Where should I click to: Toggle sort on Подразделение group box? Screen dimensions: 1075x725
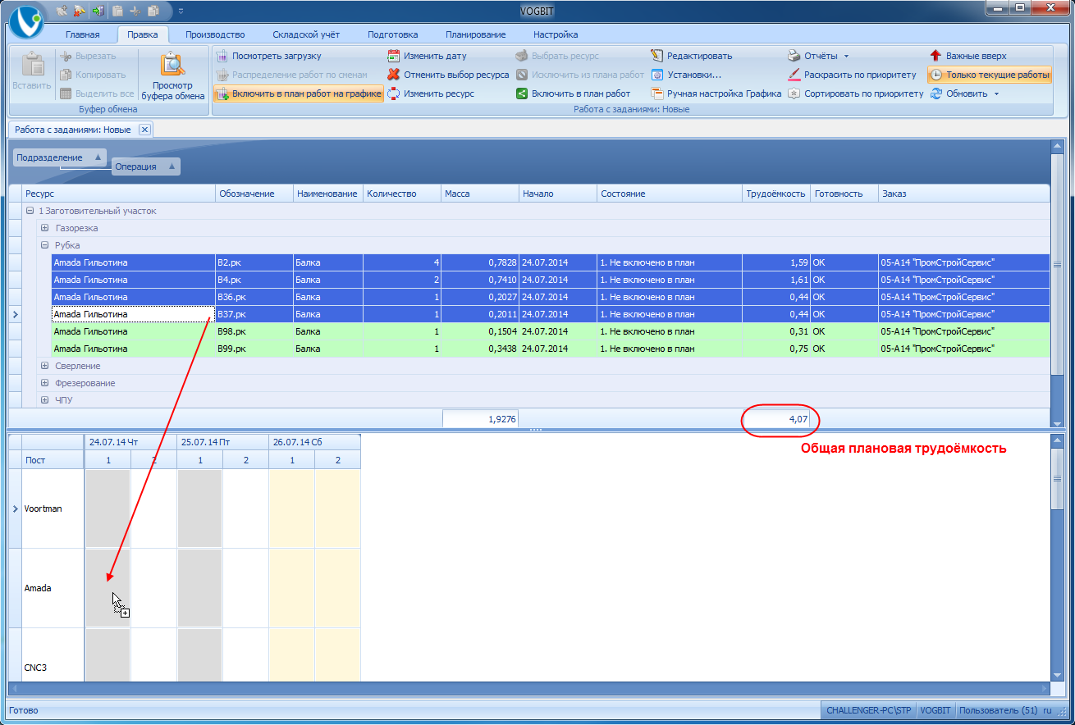[x=59, y=157]
